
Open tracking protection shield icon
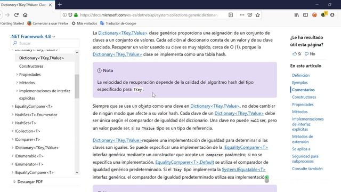pos(70,15)
